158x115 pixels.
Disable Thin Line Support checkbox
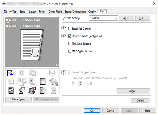click(x=70, y=44)
